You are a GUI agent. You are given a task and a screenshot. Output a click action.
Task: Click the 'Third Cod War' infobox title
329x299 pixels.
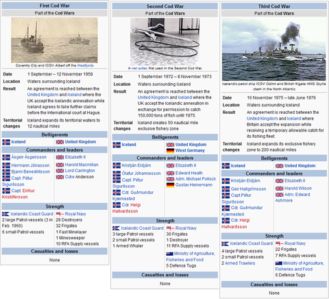coord(274,6)
